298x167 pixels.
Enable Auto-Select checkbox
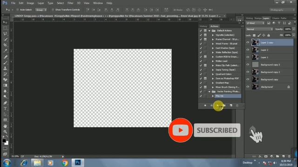tap(18, 10)
